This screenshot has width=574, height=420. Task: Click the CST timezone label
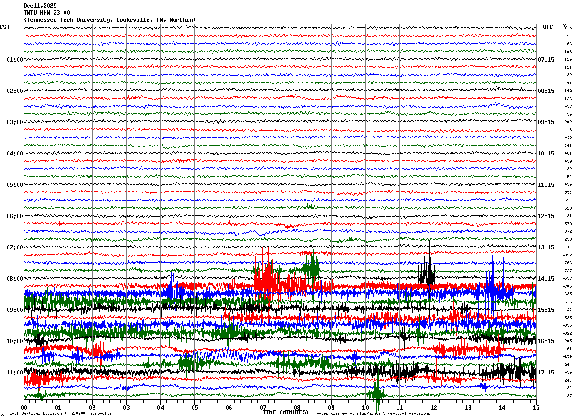pyautogui.click(x=5, y=27)
